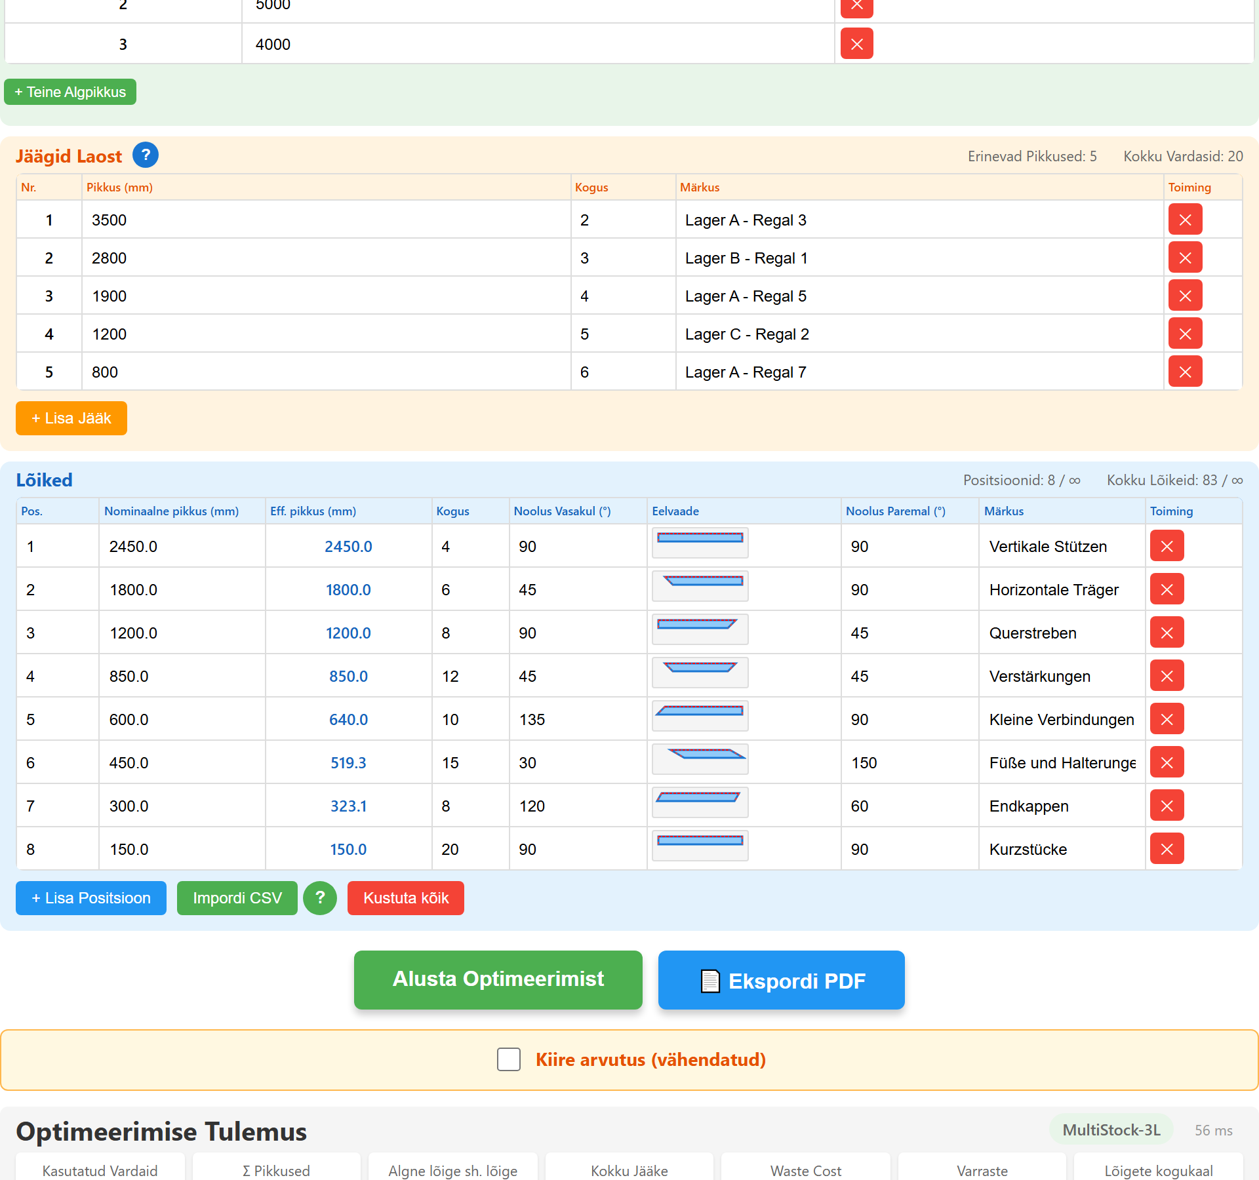Click effective length value 323.1
This screenshot has width=1259, height=1180.
[348, 806]
